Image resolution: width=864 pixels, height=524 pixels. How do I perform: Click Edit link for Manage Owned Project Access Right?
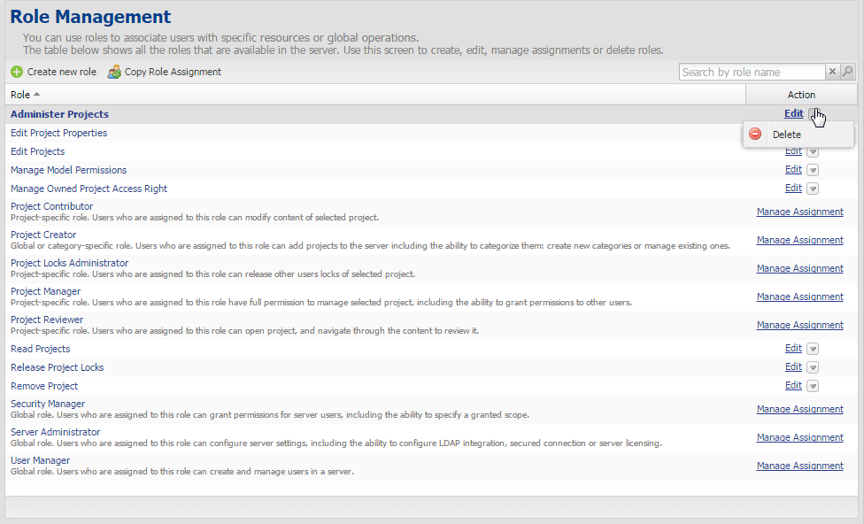coord(793,189)
